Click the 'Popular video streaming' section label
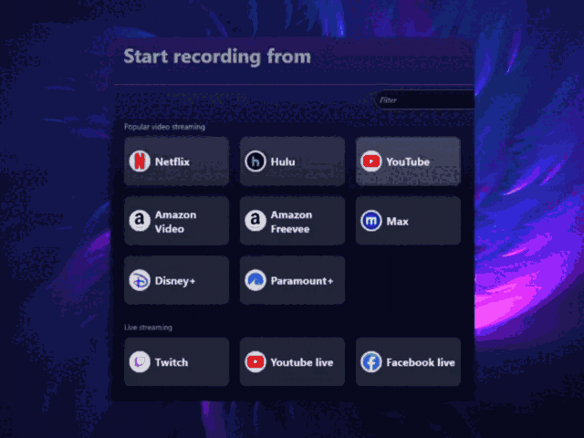The height and width of the screenshot is (438, 584). click(x=164, y=127)
